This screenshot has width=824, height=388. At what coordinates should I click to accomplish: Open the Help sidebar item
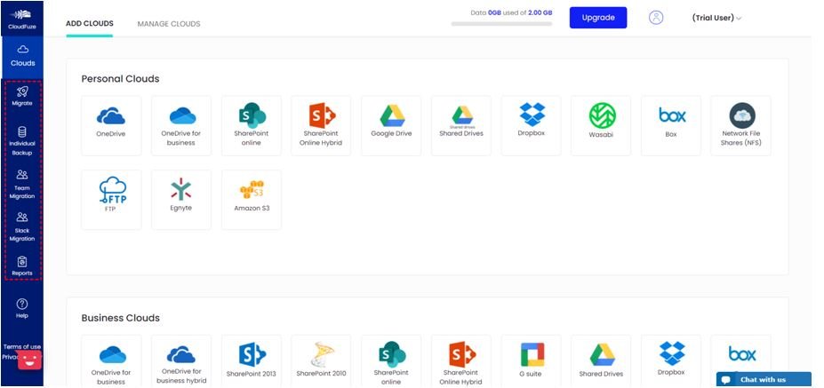click(22, 308)
